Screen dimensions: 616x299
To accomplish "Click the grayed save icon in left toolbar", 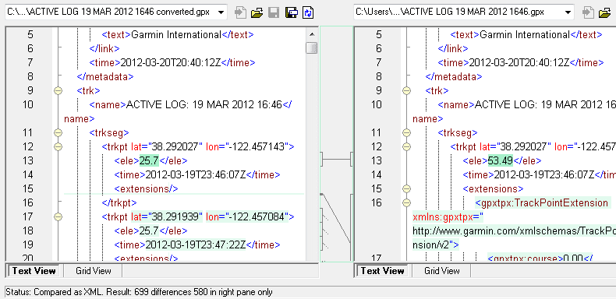I will coord(274,12).
